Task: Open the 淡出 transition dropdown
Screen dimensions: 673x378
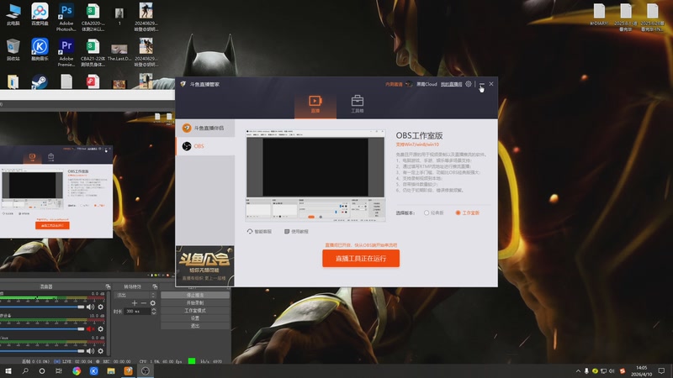Action: [135, 296]
